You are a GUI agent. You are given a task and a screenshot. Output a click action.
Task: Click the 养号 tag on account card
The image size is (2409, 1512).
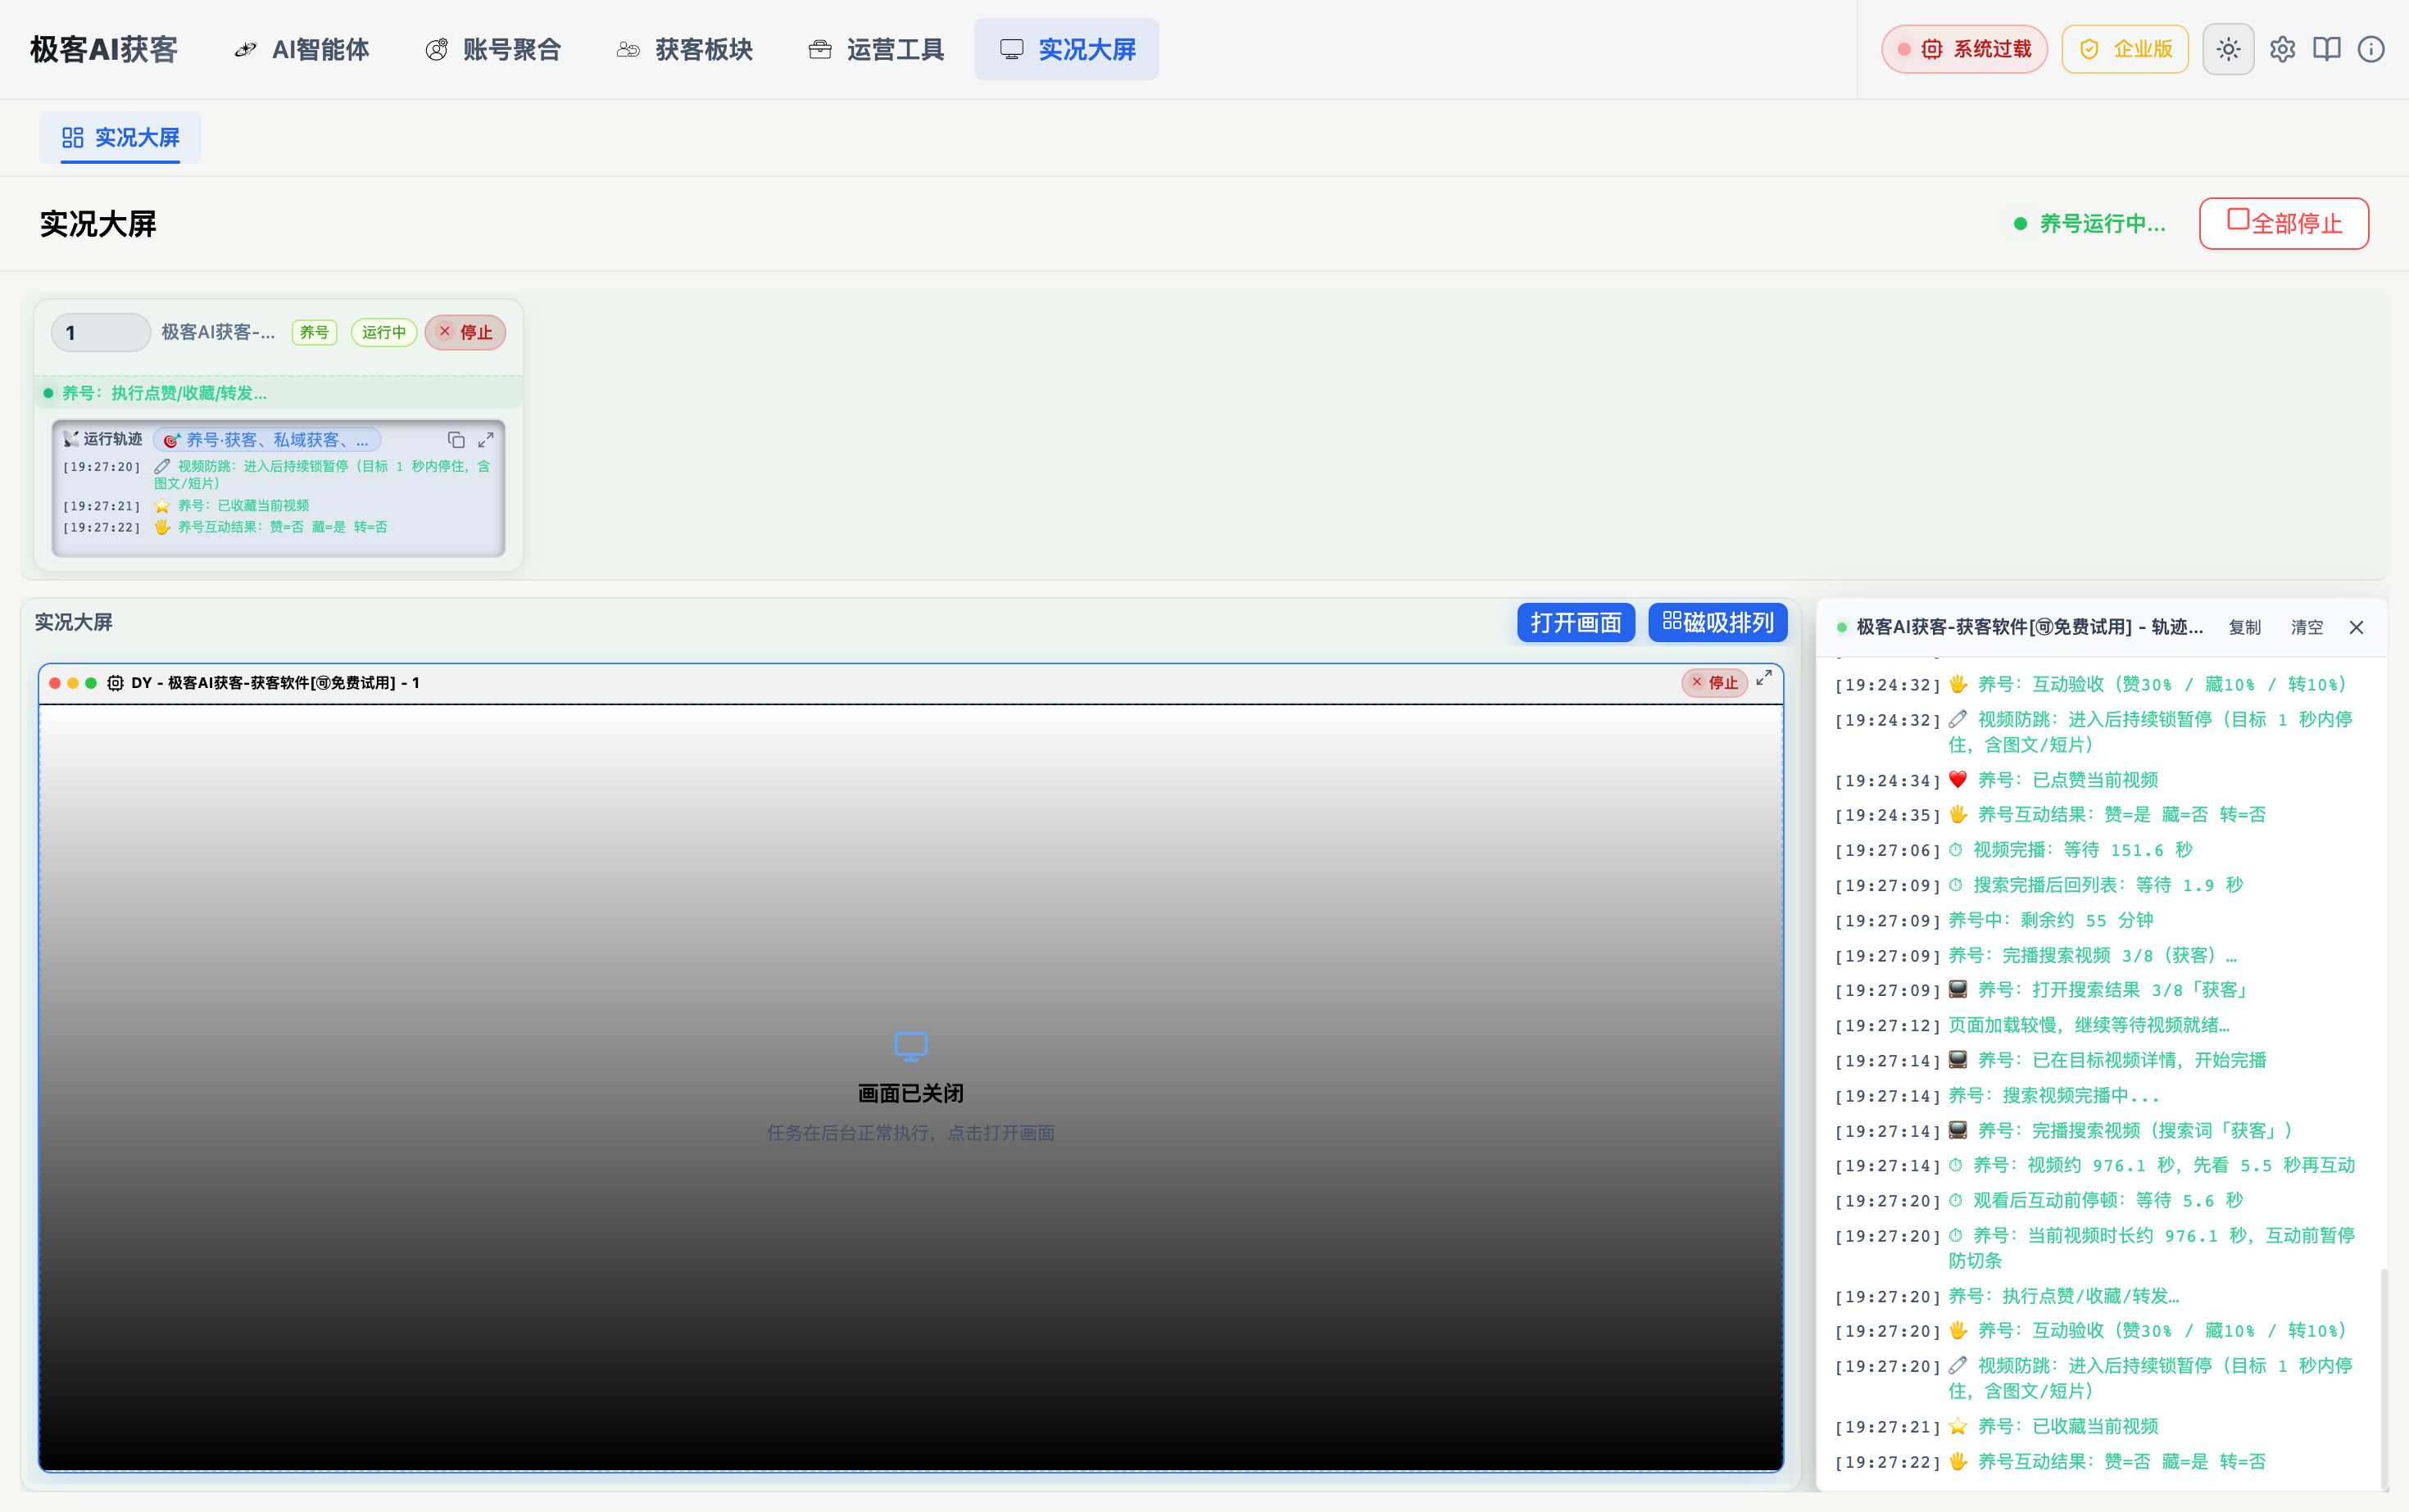(x=314, y=332)
